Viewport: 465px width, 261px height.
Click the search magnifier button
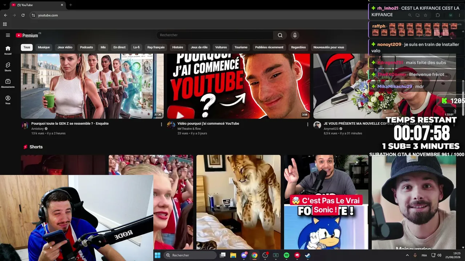coord(280,35)
